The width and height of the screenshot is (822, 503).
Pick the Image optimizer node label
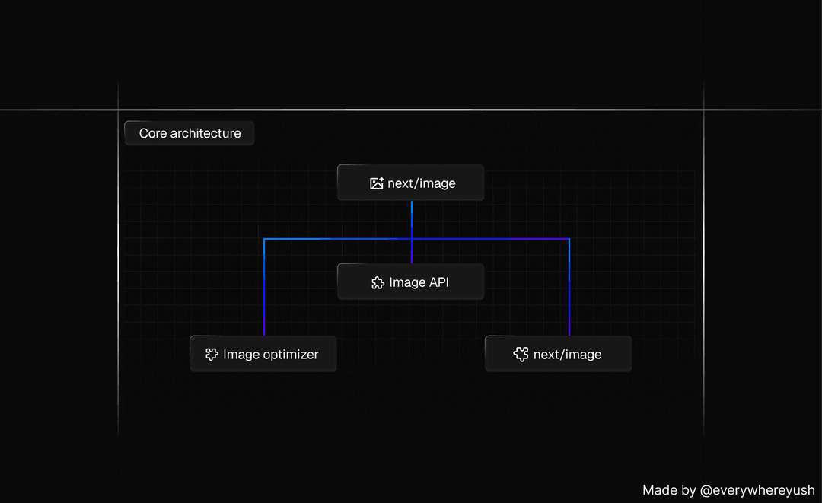coord(270,354)
